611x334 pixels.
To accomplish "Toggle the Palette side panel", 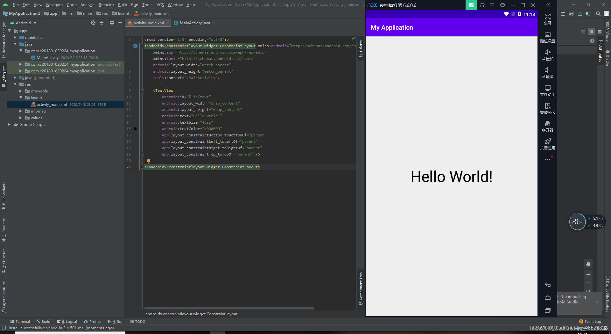I will coord(361,49).
